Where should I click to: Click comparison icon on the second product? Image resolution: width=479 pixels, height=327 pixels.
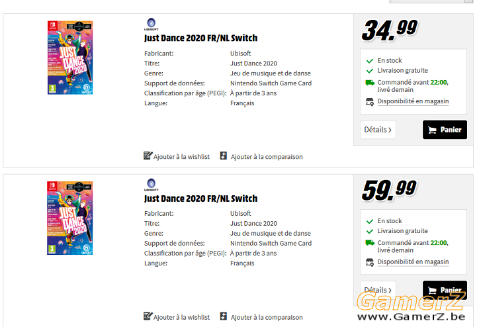[224, 316]
